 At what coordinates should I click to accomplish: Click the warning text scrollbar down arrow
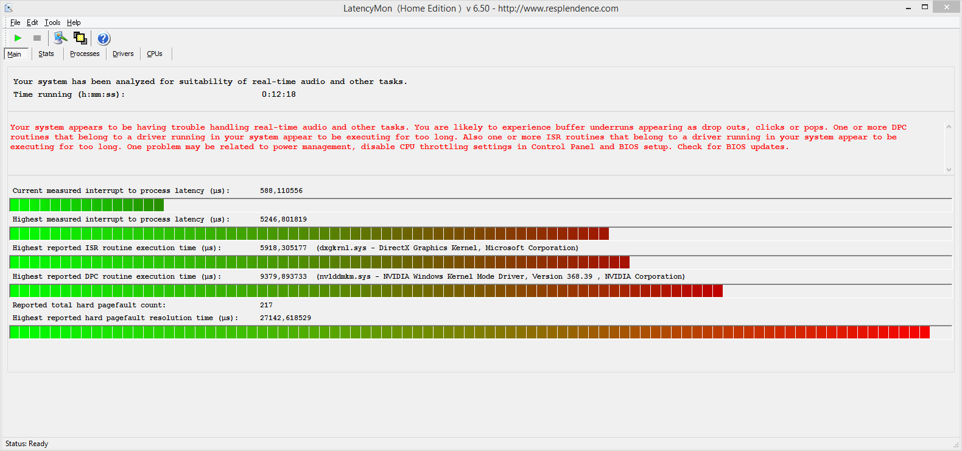pos(949,170)
